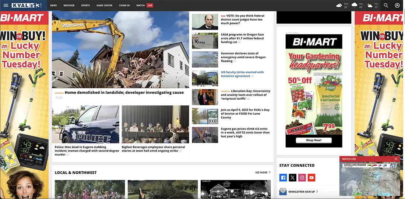Image resolution: width=405 pixels, height=199 pixels.
Task: Click the KVAL 3 logo
Action: click(x=27, y=6)
